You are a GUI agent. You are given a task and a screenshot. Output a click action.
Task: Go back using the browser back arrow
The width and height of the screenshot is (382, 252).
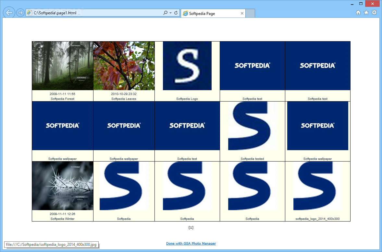(9, 13)
